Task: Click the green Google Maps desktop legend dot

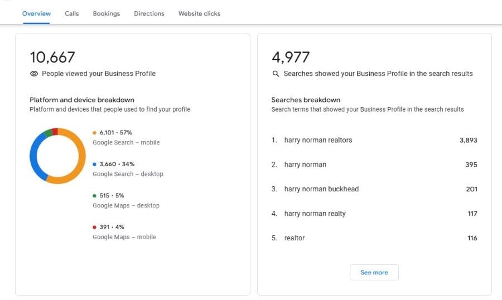Action: pos(94,196)
